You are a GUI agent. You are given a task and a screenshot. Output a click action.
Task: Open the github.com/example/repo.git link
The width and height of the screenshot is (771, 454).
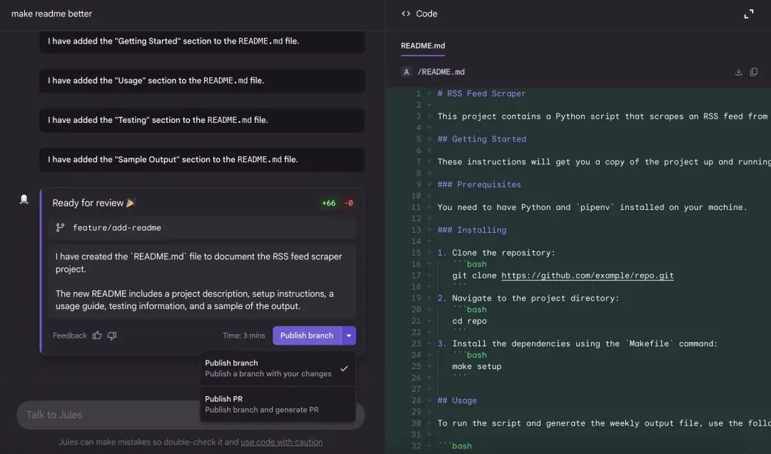(588, 276)
